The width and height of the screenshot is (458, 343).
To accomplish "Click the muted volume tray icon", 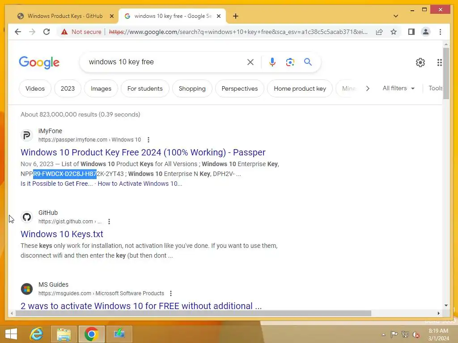I will [416, 335].
